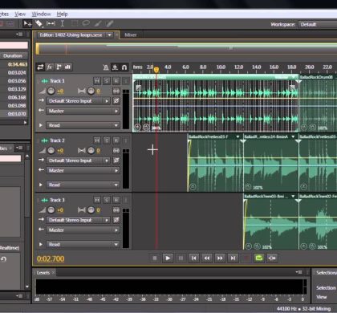This screenshot has width=337, height=313.
Task: Open Track 1 Default Stereo Input dropdown
Action: pos(79,101)
